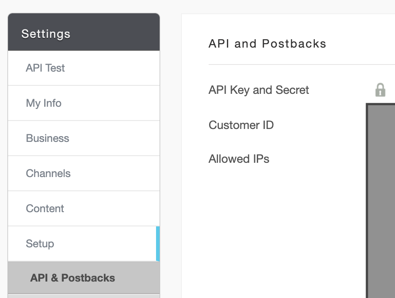Click the partially visible item below API & Postbacks
The image size is (395, 298).
(x=84, y=296)
